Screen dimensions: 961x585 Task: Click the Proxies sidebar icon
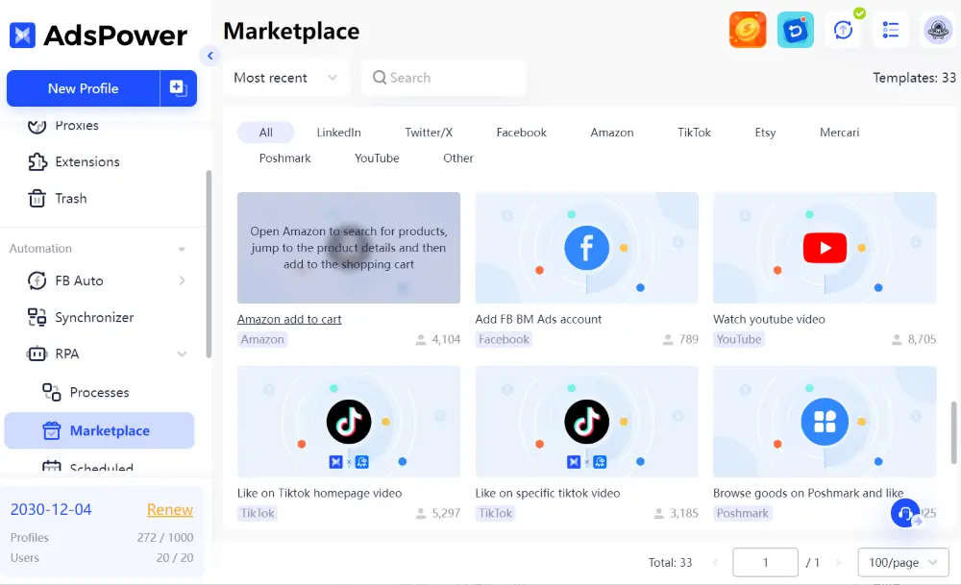[x=37, y=126]
